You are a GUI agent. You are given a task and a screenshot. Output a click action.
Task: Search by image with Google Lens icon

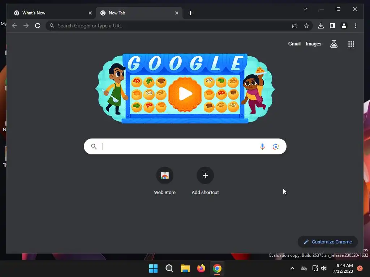coord(276,146)
